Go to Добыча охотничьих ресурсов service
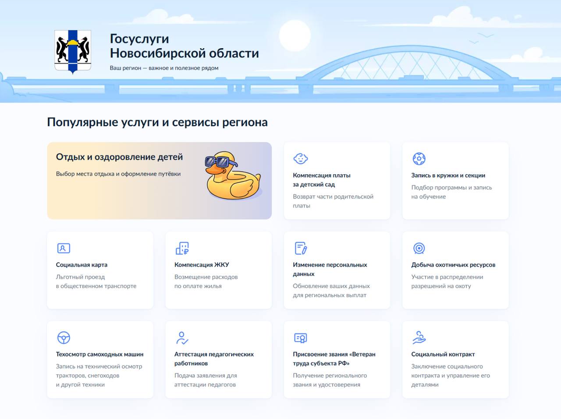This screenshot has height=419, width=561. tap(453, 265)
